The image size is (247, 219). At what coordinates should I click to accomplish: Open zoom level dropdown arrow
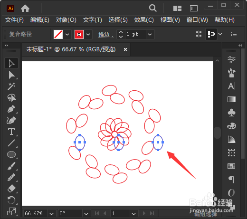pos(51,214)
